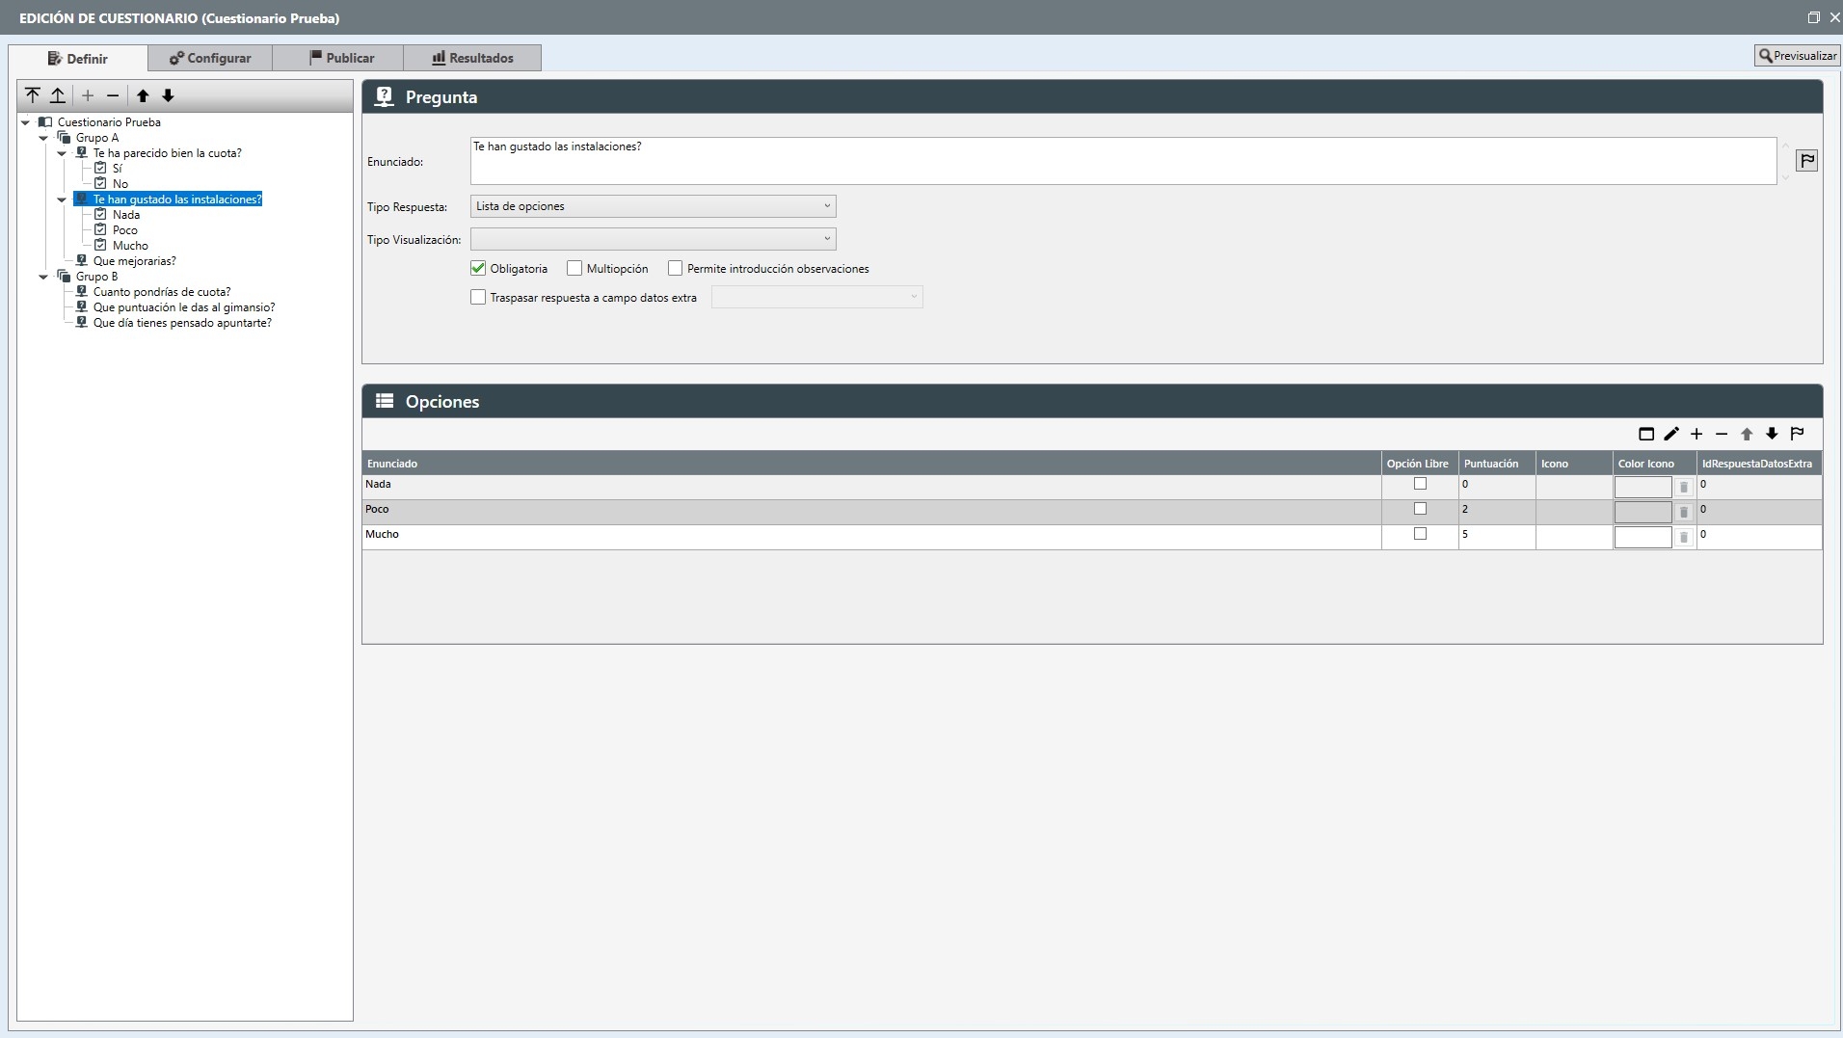The width and height of the screenshot is (1843, 1038).
Task: Click the flag icon in Opciones toolbar
Action: [1797, 434]
